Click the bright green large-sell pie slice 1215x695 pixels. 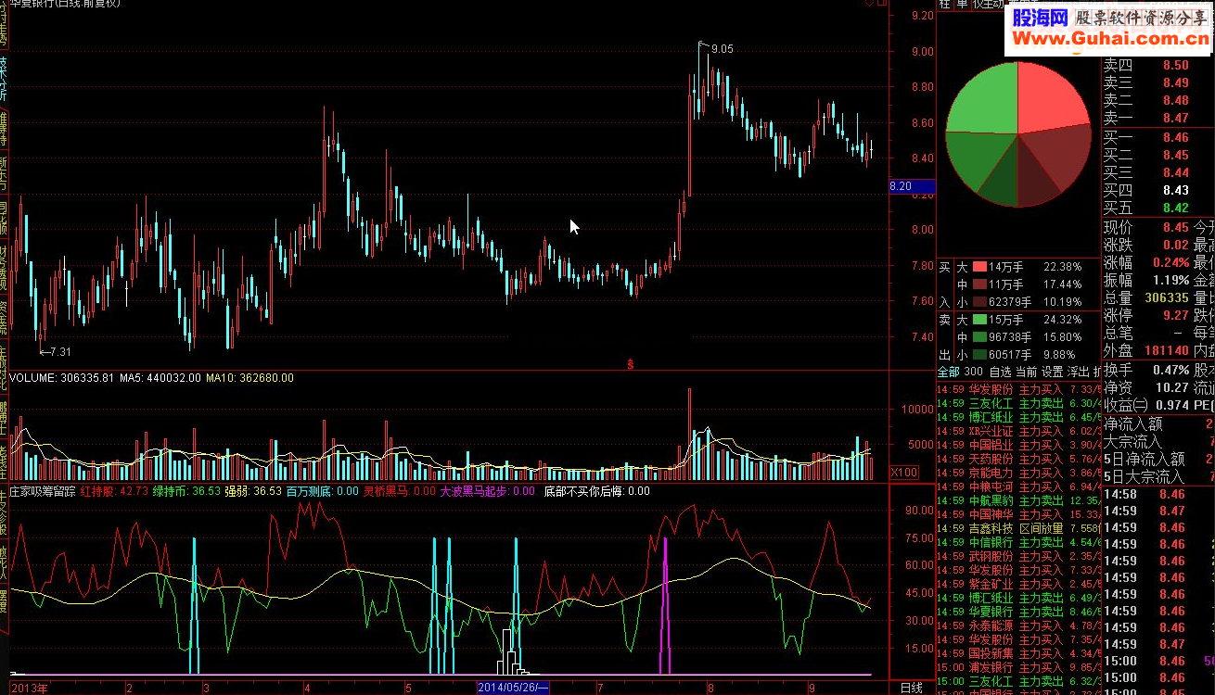(985, 100)
